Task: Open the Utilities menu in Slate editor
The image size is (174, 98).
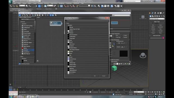Action: tap(51, 13)
